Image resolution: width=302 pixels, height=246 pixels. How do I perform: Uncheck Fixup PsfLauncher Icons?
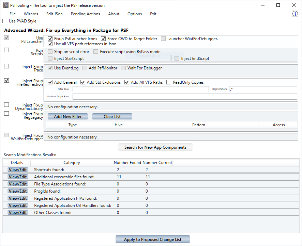50,39
